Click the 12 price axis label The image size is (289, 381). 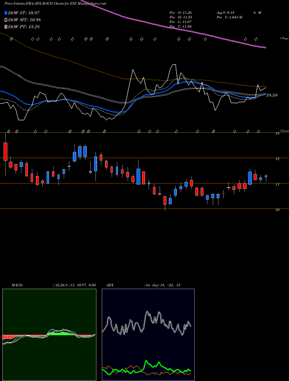(x=277, y=159)
